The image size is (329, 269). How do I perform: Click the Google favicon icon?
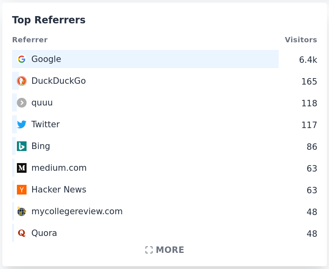(x=22, y=59)
